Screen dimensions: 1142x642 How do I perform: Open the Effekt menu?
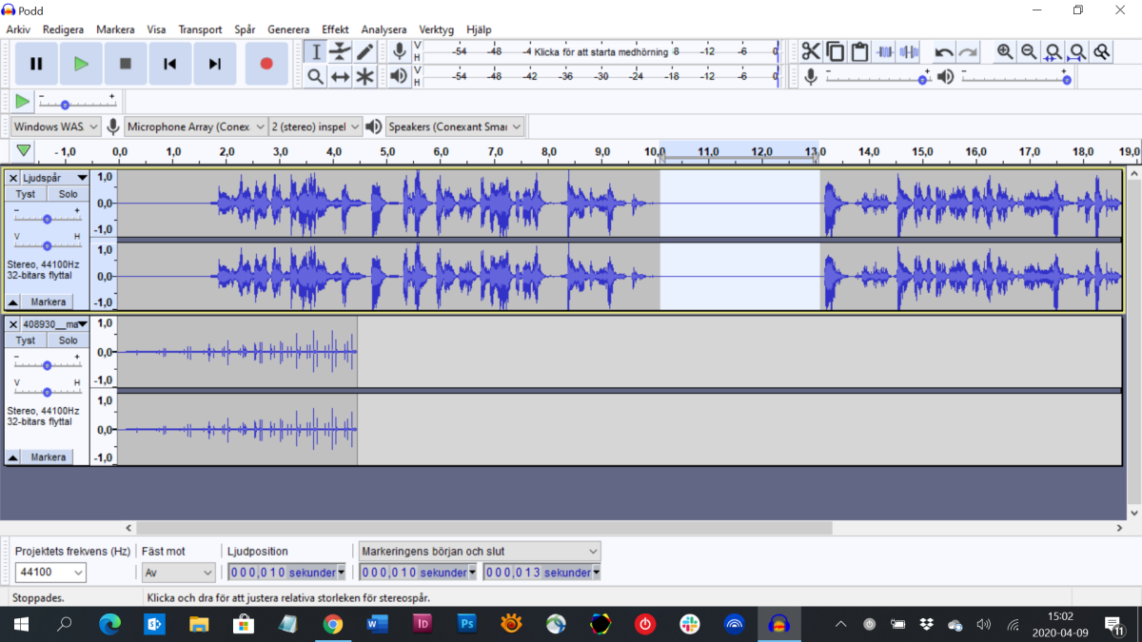coord(335,29)
